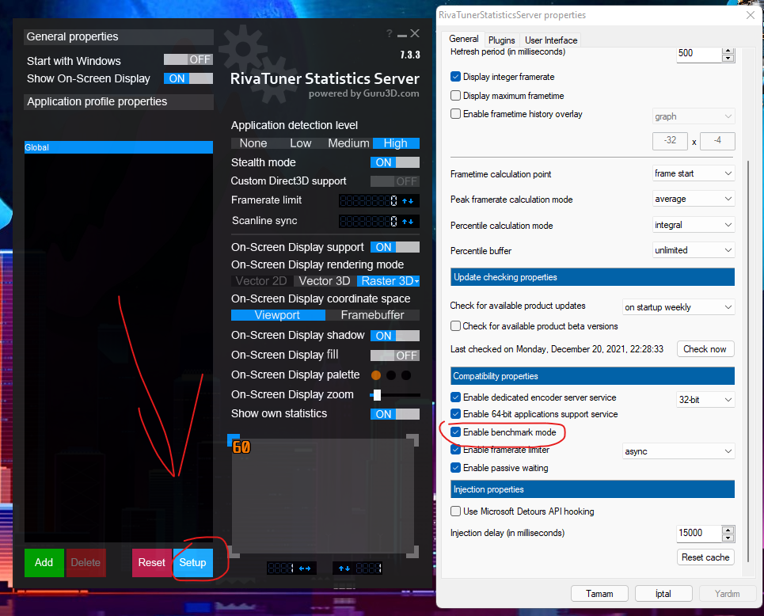Toggle Show On-Screen Display switch
764x616 pixels.
point(188,78)
